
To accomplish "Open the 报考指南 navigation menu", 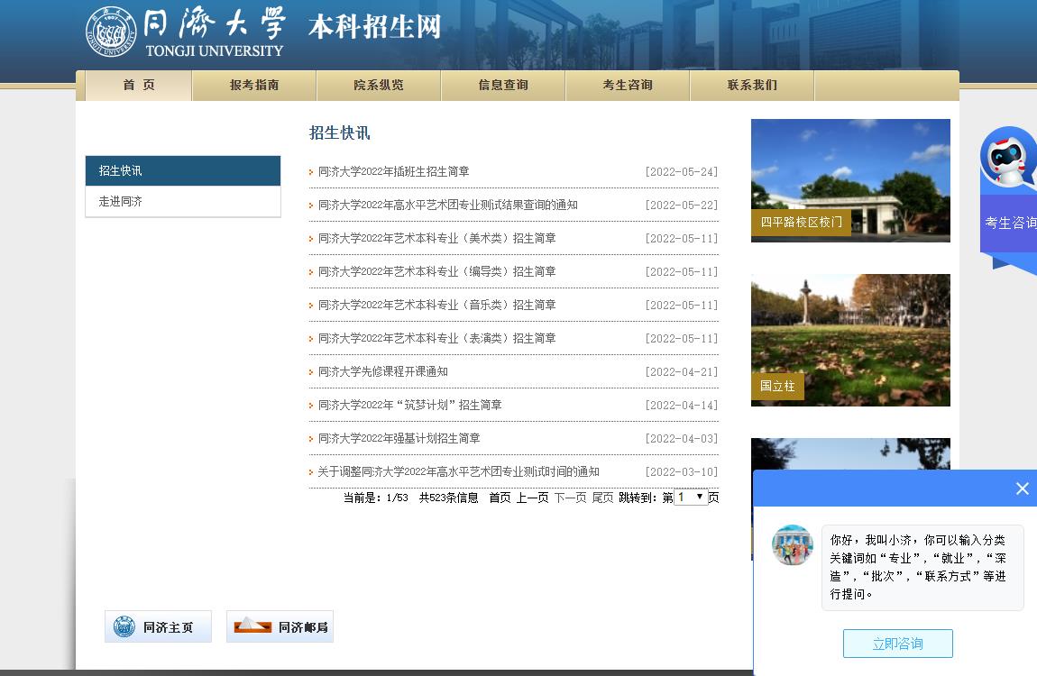I will click(254, 86).
